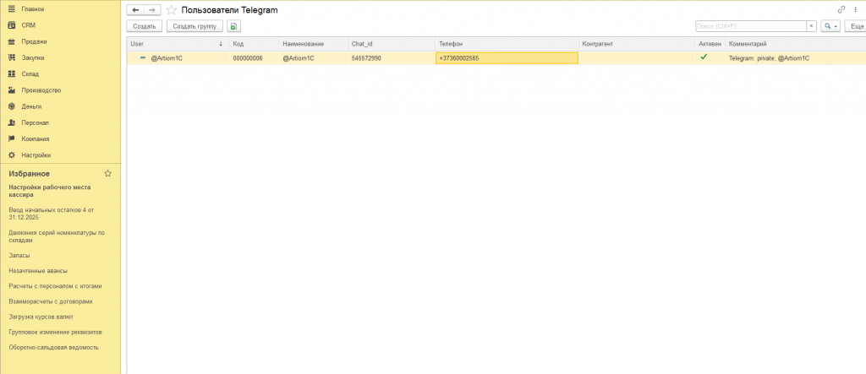Open the Производство menu section

pyautogui.click(x=41, y=90)
